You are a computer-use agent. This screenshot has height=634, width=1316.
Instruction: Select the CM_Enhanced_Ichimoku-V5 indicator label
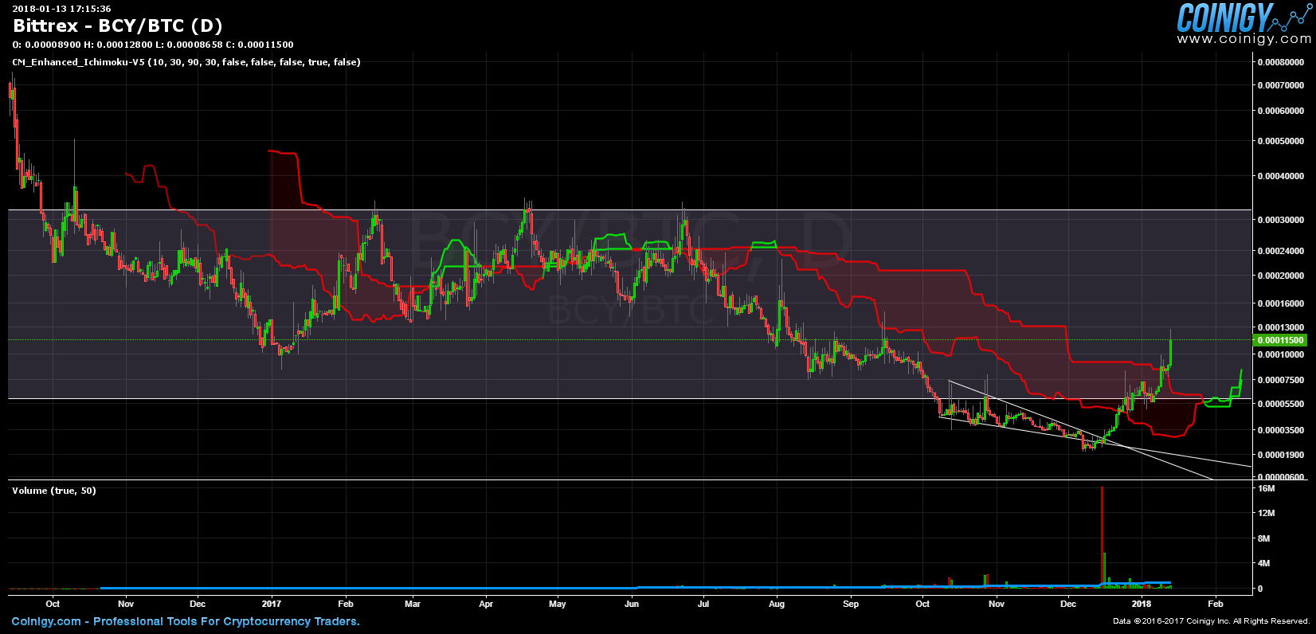[x=186, y=62]
